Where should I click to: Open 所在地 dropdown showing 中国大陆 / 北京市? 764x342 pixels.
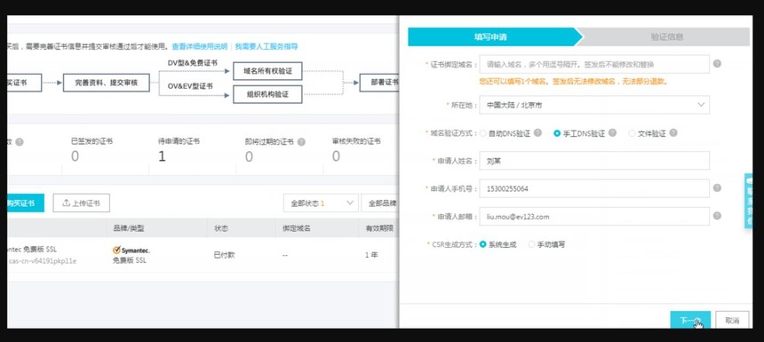point(594,105)
